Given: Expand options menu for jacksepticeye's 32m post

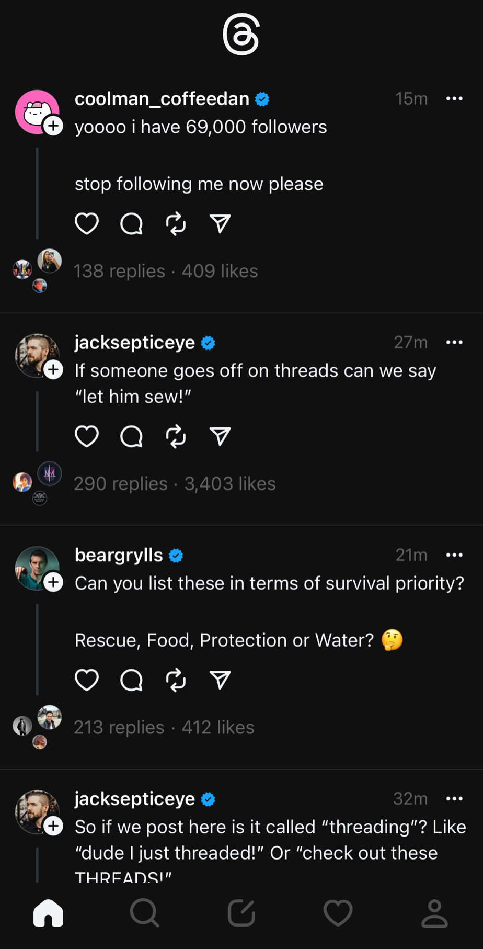Looking at the screenshot, I should (454, 798).
